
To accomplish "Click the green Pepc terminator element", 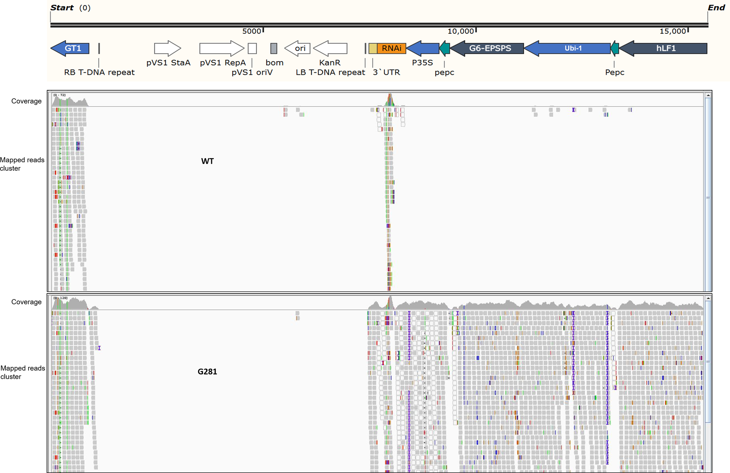I will pos(615,48).
